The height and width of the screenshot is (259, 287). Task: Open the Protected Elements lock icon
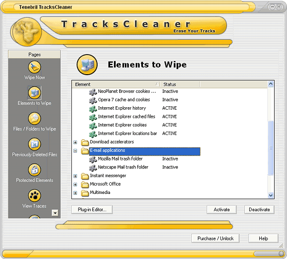point(34,170)
